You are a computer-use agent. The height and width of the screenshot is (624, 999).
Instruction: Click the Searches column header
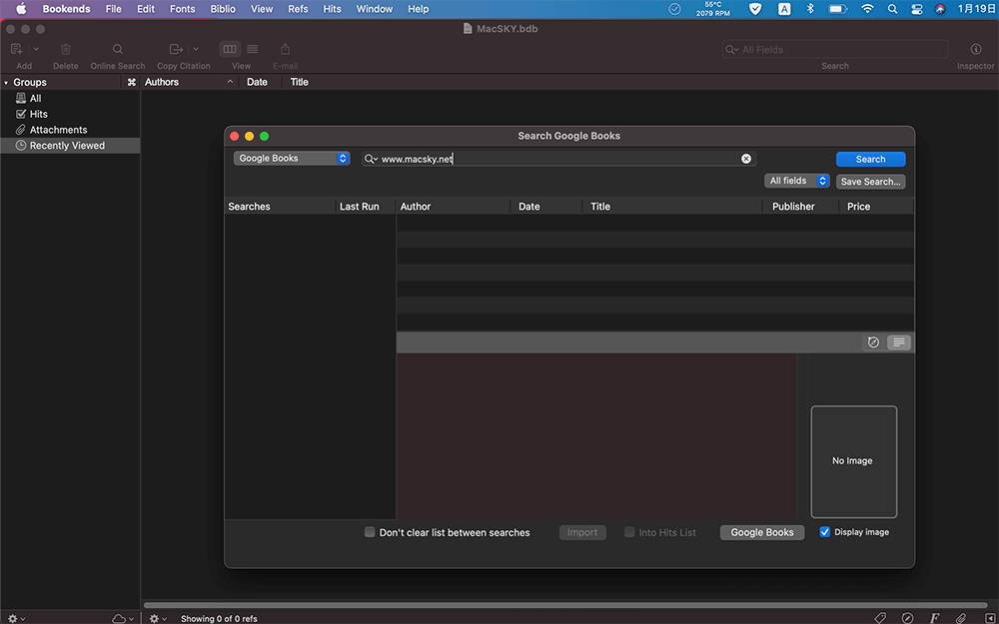pos(280,207)
